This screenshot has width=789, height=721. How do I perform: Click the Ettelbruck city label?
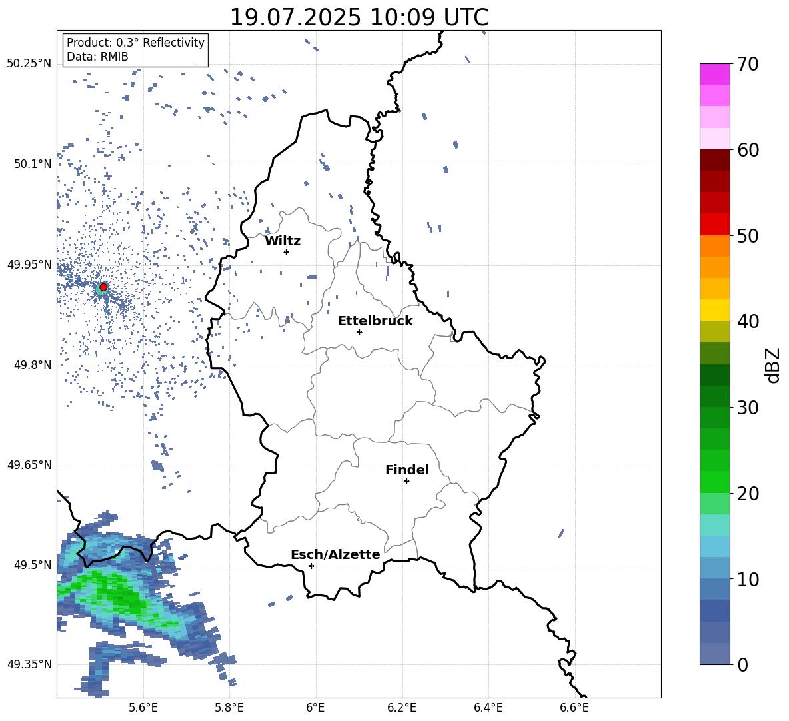tap(375, 321)
